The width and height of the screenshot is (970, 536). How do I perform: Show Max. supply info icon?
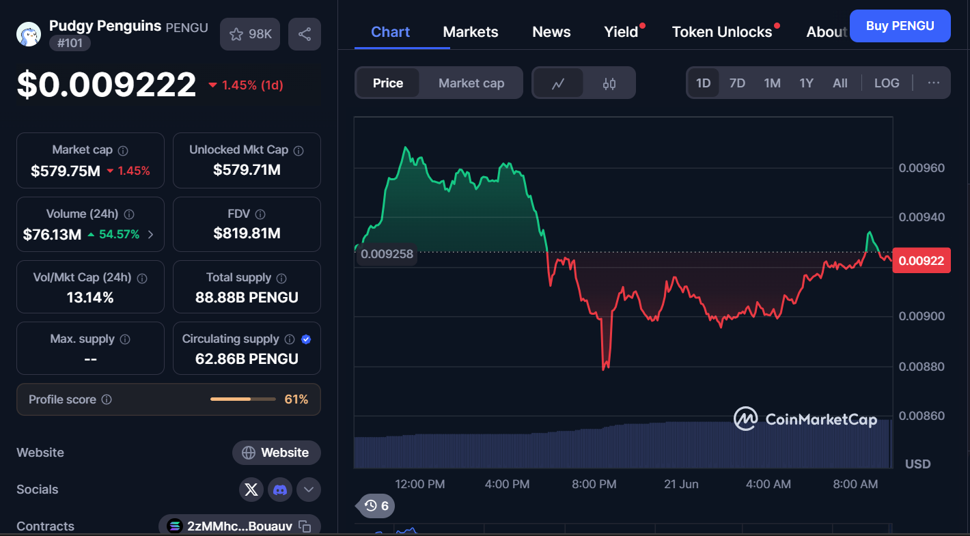[125, 339]
